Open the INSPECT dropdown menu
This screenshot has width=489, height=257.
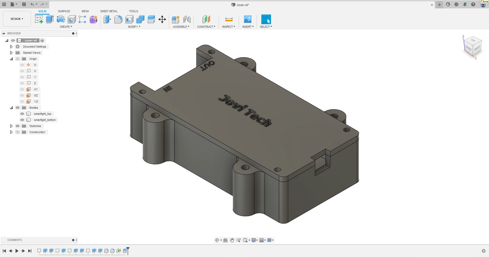[229, 27]
